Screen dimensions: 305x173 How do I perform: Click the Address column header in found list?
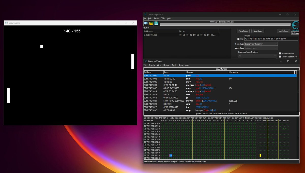161,31
